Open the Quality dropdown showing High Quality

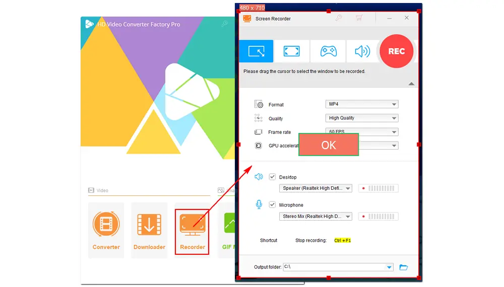[x=361, y=118]
